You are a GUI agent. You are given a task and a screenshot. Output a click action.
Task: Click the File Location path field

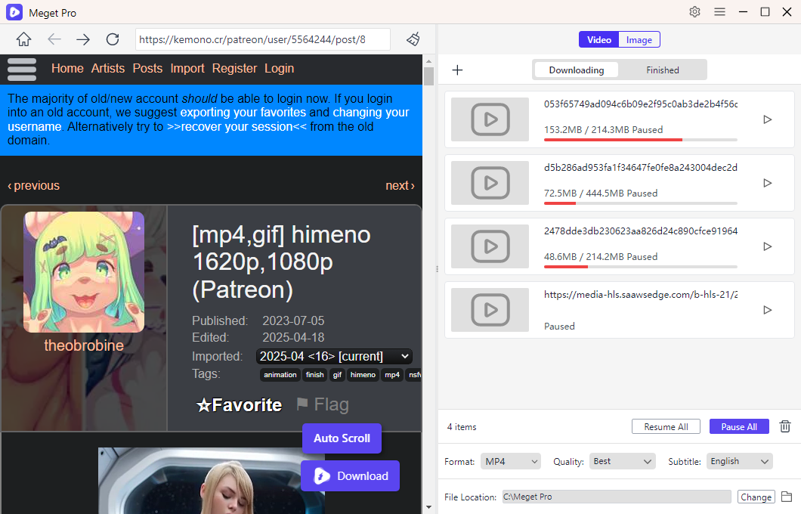617,497
